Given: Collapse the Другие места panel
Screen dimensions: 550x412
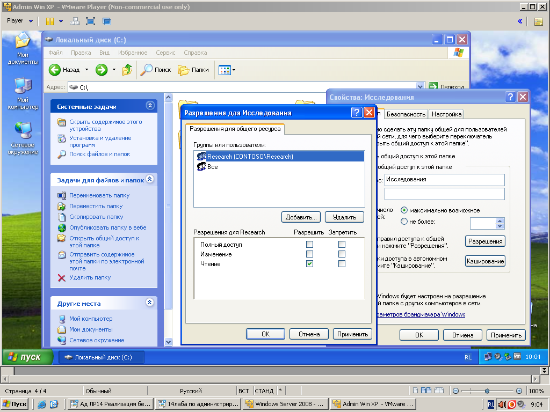Looking at the screenshot, I should [150, 303].
